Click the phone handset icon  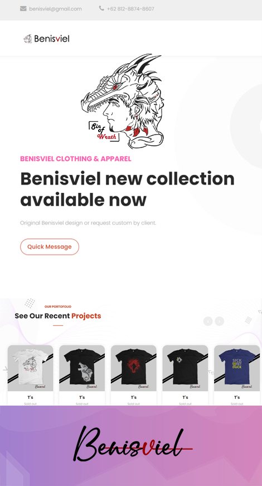point(101,8)
